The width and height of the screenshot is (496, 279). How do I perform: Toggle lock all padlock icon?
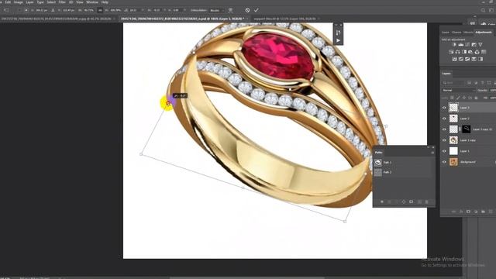point(476,98)
